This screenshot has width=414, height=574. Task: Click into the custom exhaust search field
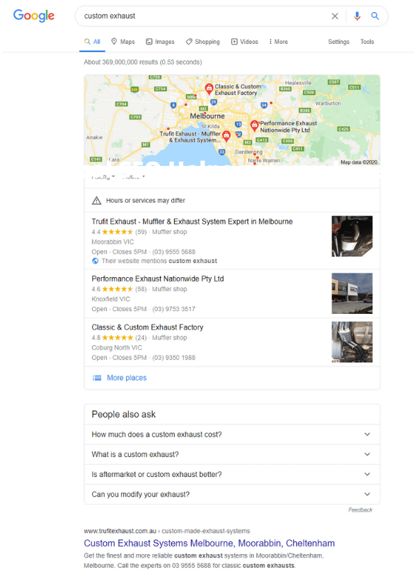pyautogui.click(x=205, y=16)
